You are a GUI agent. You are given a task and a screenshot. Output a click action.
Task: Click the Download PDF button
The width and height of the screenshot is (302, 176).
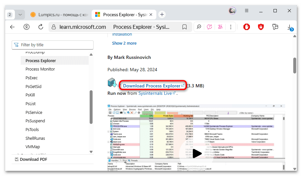[31, 159]
